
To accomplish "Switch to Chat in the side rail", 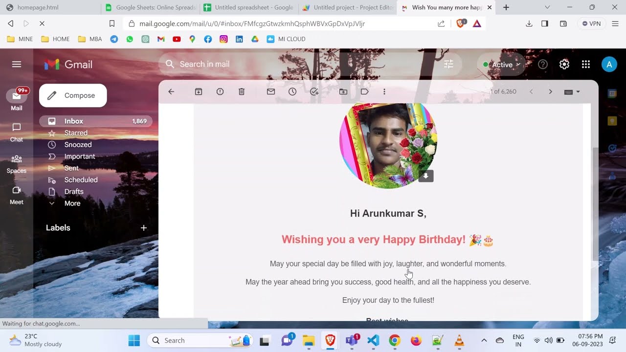I will (x=17, y=132).
